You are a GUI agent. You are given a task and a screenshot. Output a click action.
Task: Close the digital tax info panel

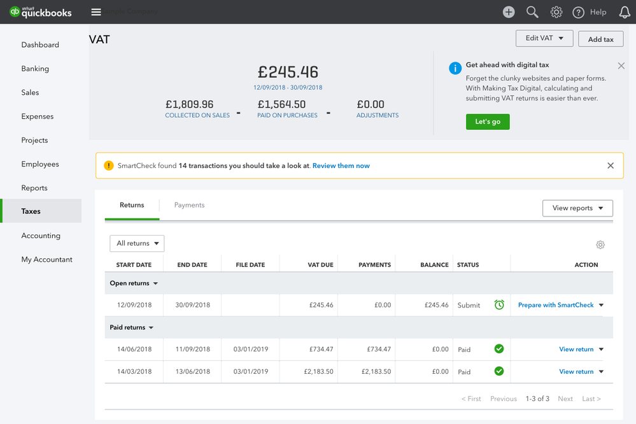pyautogui.click(x=621, y=66)
